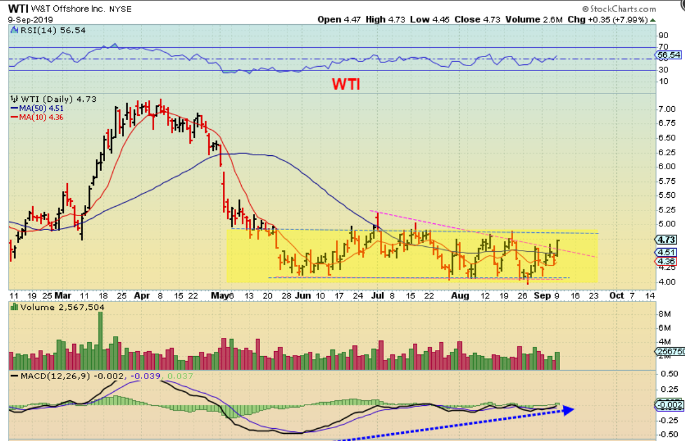Screen dimensions: 685x441
Task: Click the 0.50 MACD axis label
Action: [669, 374]
